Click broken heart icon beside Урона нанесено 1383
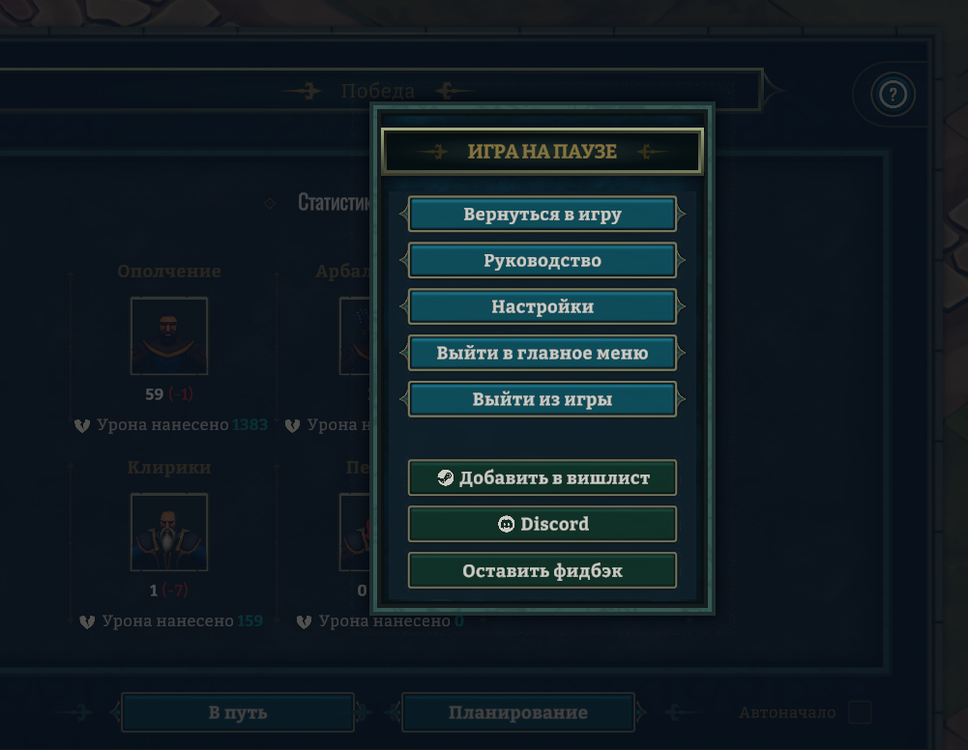968x750 pixels. click(x=82, y=425)
